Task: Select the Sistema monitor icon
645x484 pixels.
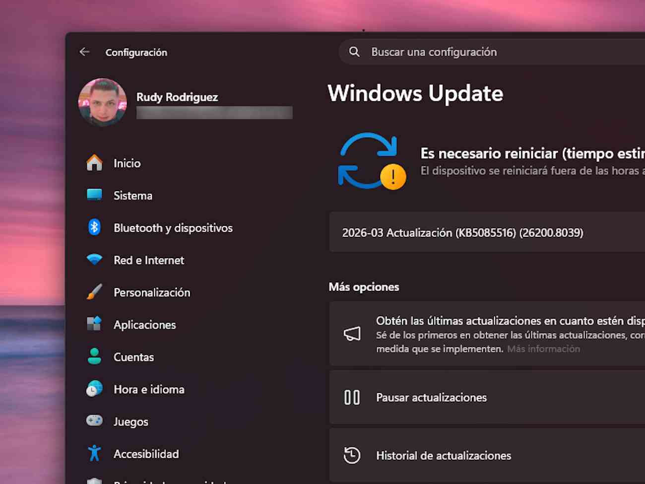Action: point(94,195)
